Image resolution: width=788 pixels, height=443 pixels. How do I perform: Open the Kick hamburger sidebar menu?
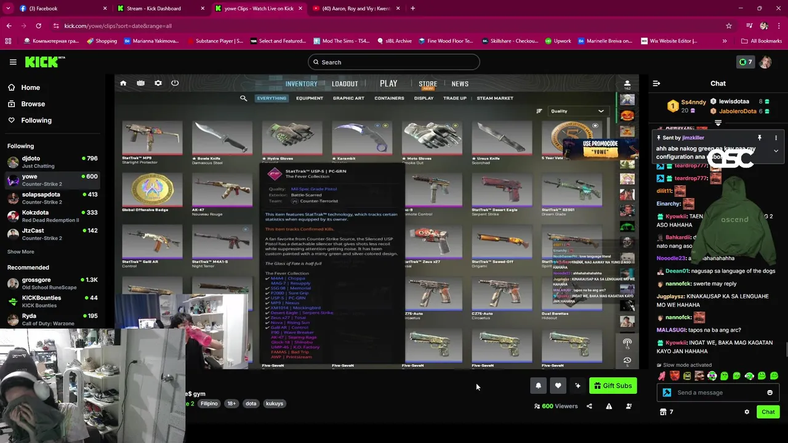(x=13, y=62)
